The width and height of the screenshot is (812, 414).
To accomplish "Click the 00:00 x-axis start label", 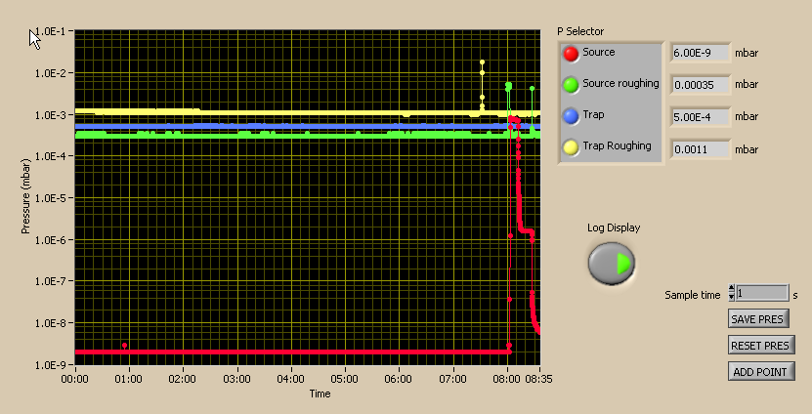I will click(75, 379).
